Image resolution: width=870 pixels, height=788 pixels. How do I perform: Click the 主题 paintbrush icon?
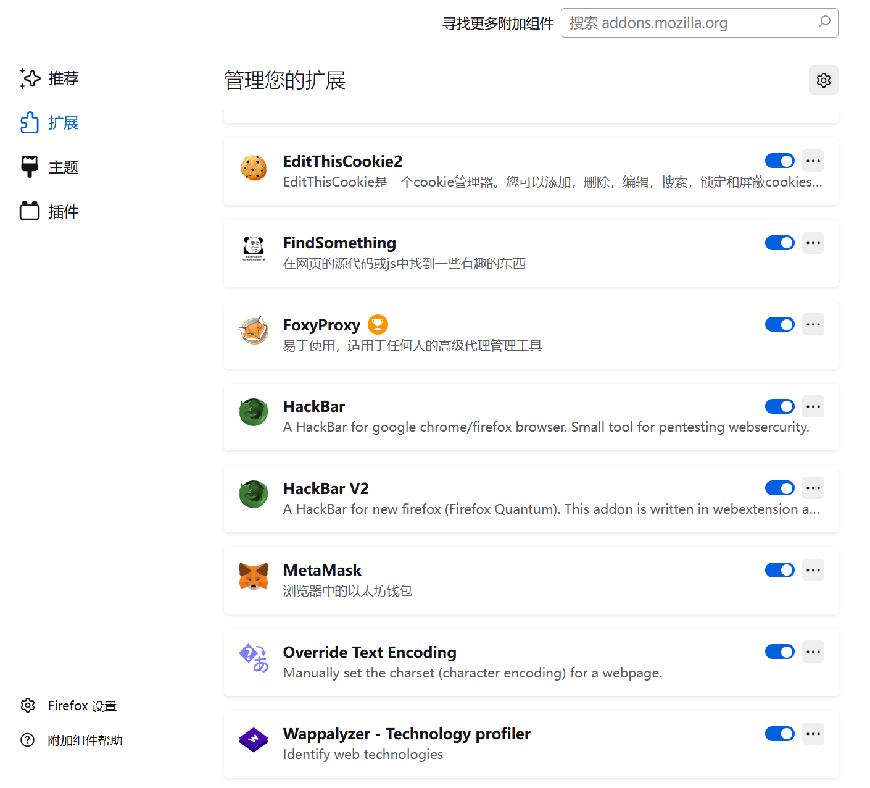[x=30, y=167]
